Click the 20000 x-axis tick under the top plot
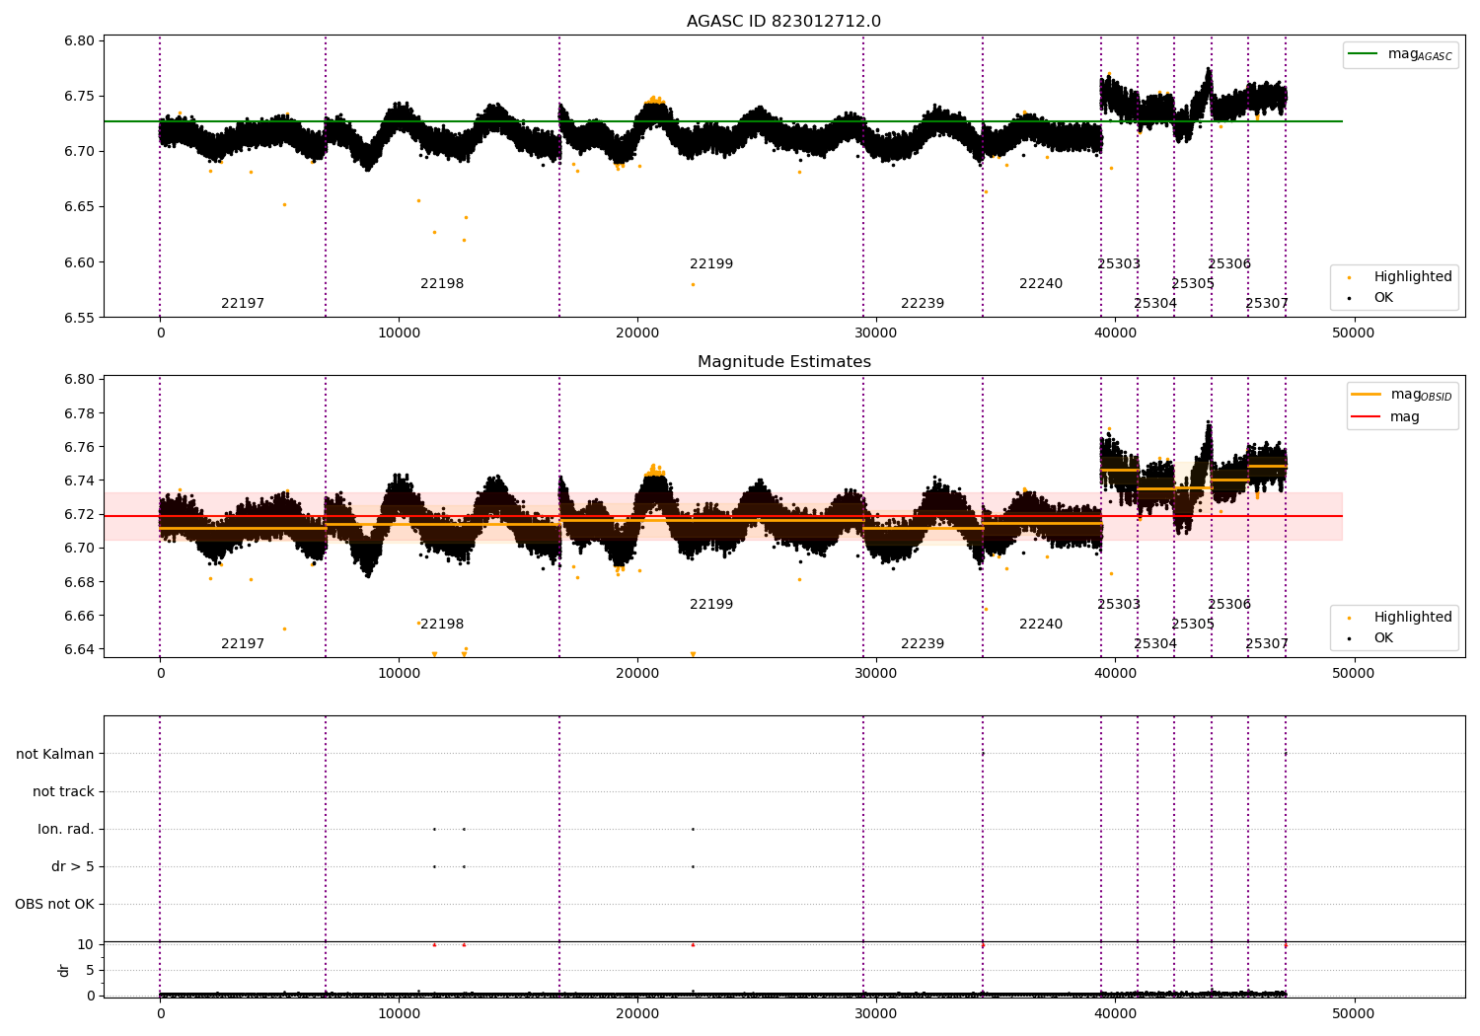This screenshot has width=1480, height=1036. pos(637,333)
